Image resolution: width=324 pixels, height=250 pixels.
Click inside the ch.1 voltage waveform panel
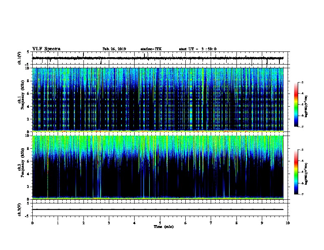tap(160, 58)
